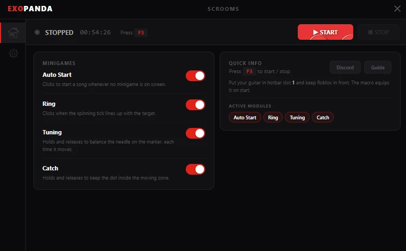Click the Catch minigame label

[50, 168]
